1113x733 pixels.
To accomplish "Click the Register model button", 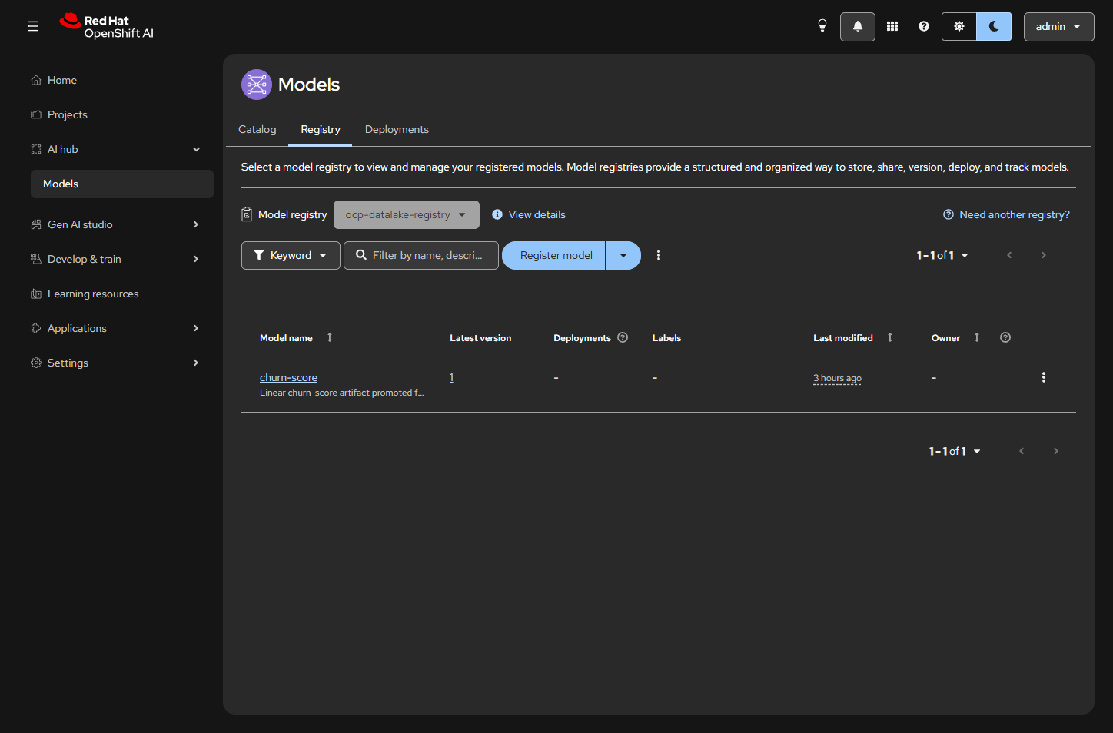I will [x=554, y=255].
